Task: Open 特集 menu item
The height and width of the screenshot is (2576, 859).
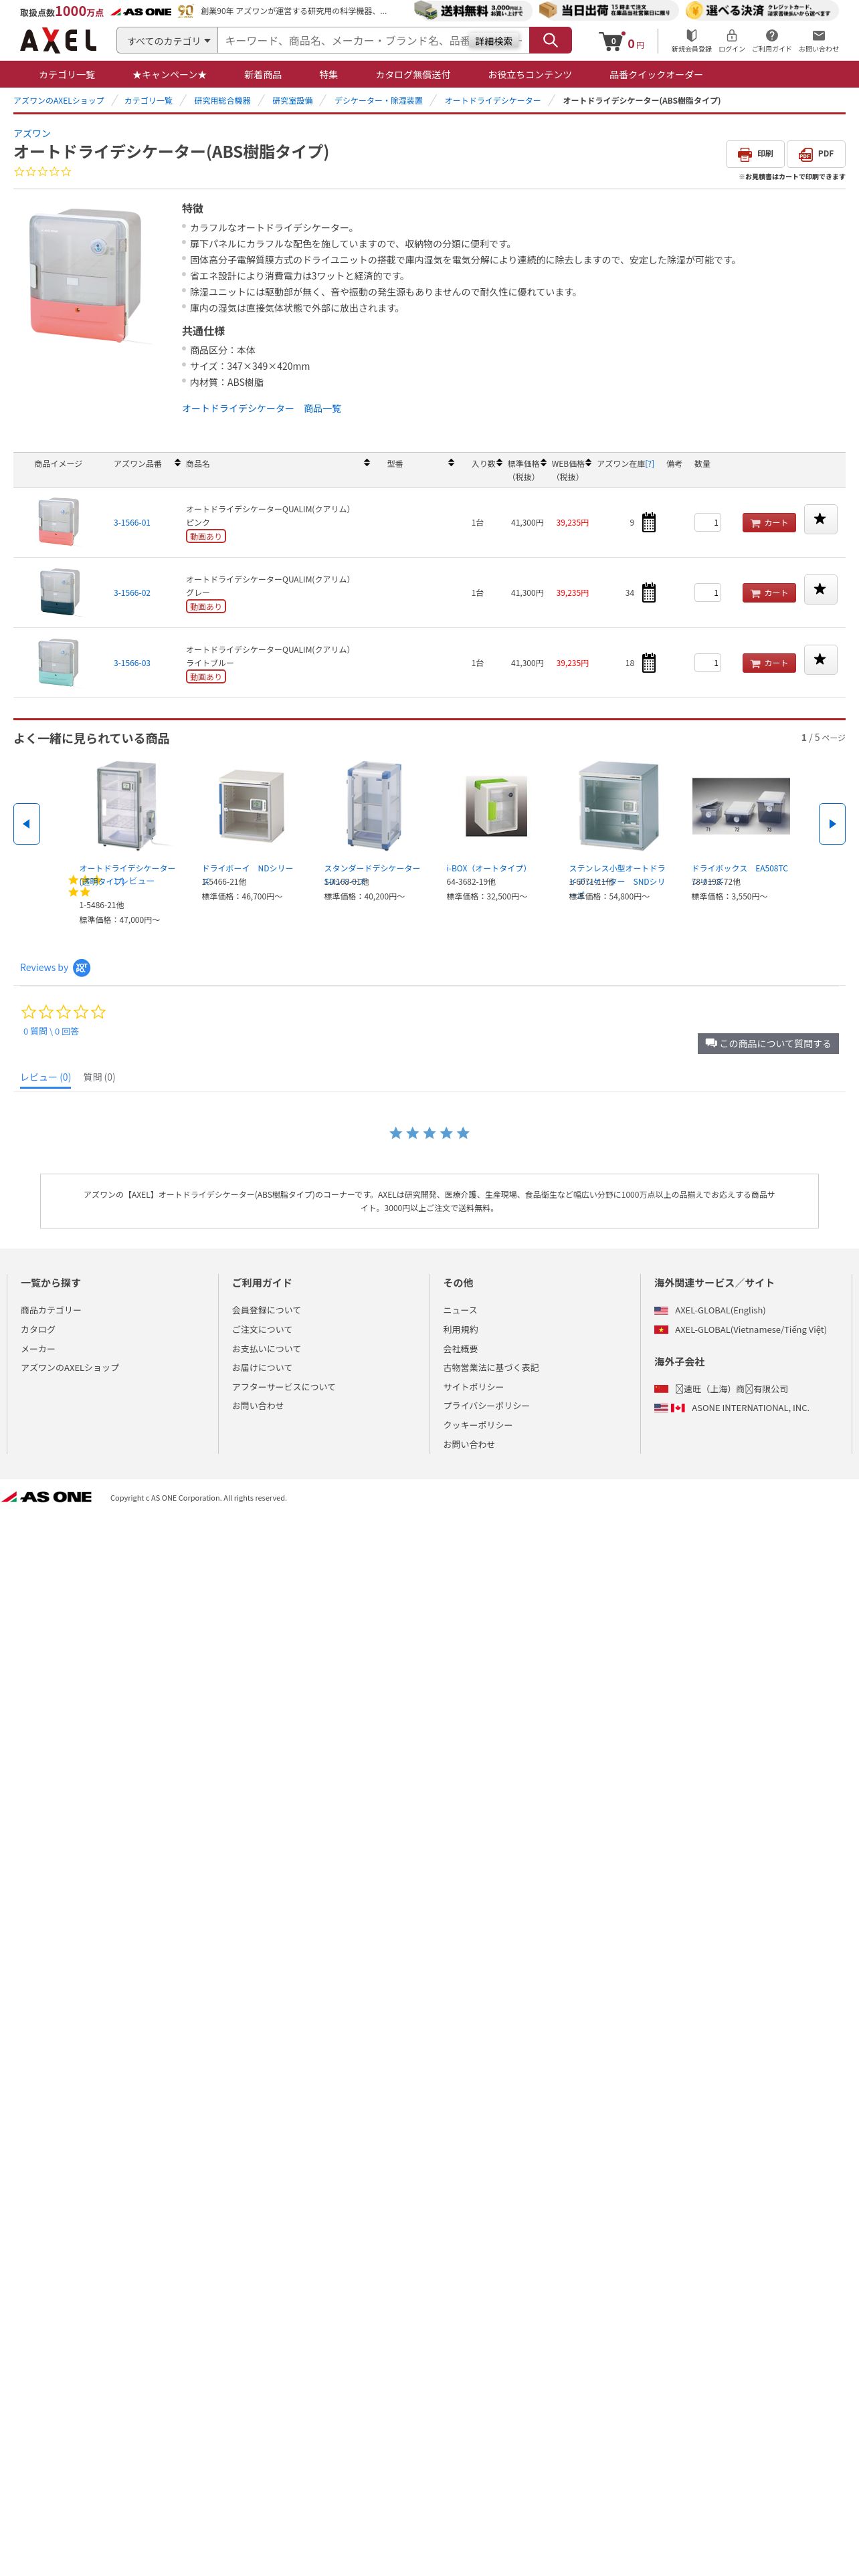Action: click(328, 75)
